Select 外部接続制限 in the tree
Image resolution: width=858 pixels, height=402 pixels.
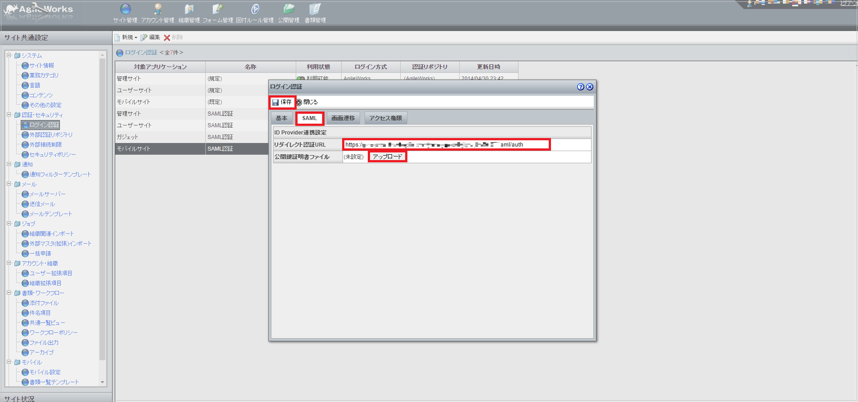click(45, 145)
